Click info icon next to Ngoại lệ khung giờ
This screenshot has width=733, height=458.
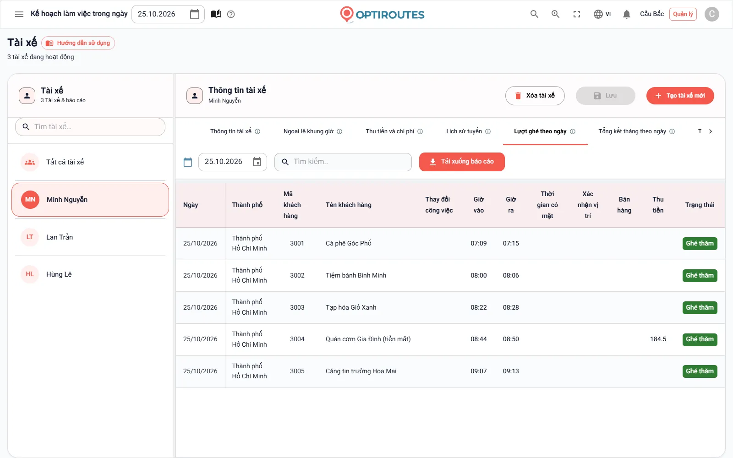tap(339, 131)
